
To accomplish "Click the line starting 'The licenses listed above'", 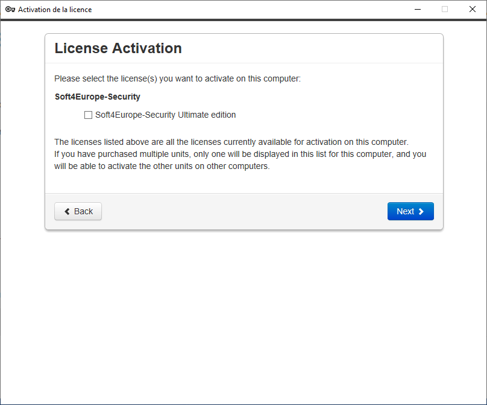I will click(231, 142).
